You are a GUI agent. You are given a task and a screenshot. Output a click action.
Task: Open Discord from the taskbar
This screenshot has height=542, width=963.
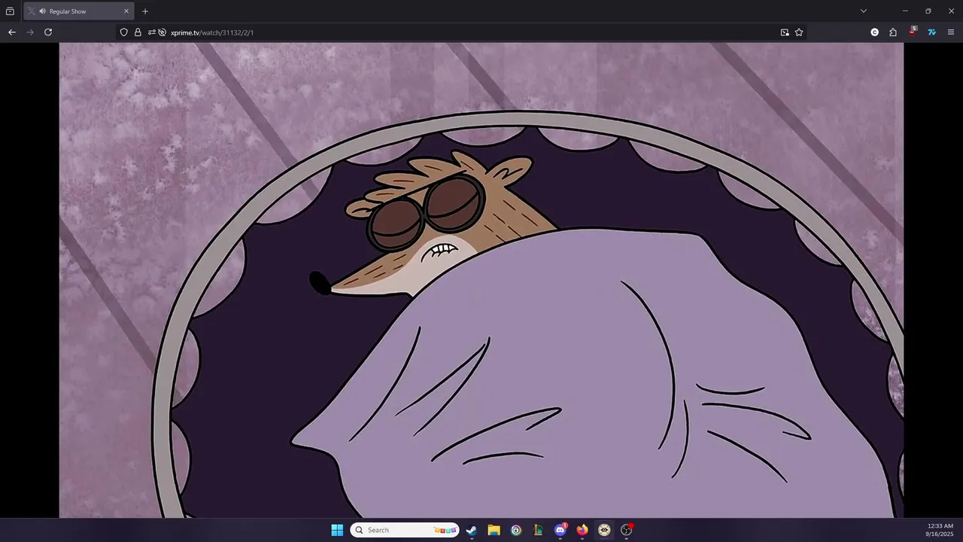point(560,530)
